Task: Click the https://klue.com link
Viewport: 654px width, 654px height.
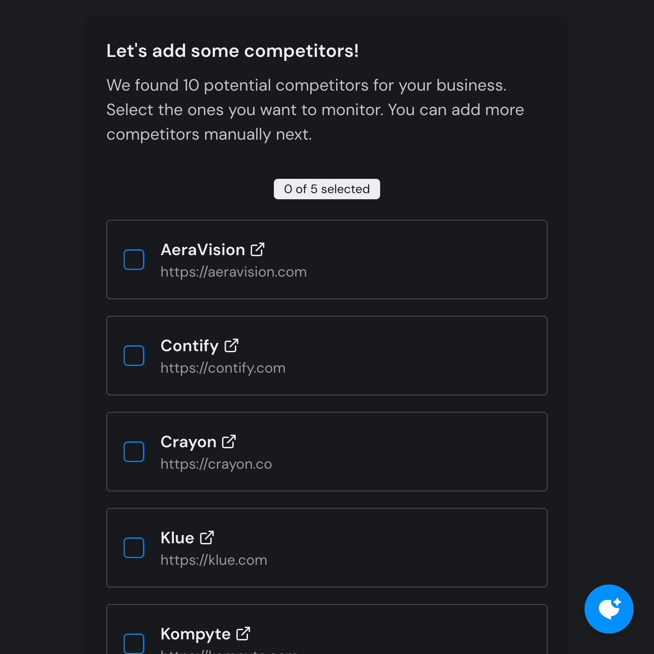Action: click(x=214, y=560)
